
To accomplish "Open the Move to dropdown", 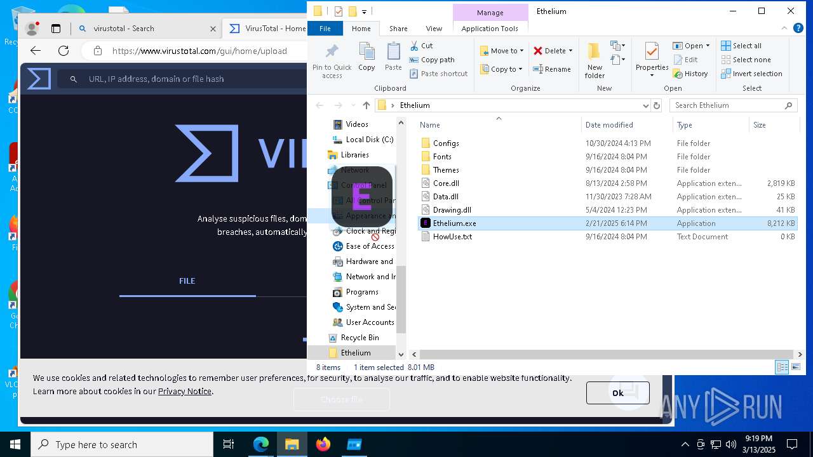I will coord(502,51).
